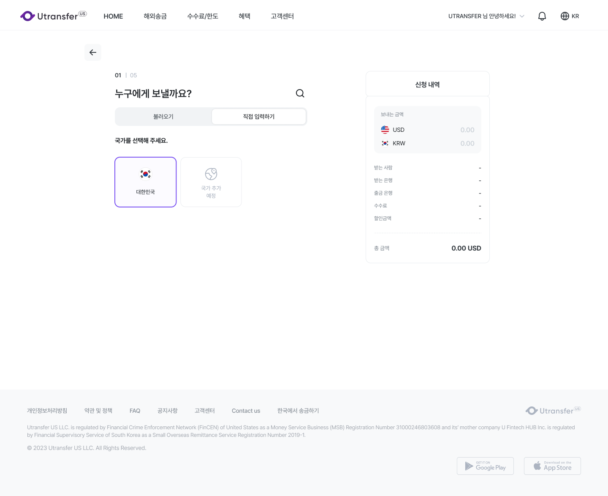Open Contact us footer link

click(246, 411)
